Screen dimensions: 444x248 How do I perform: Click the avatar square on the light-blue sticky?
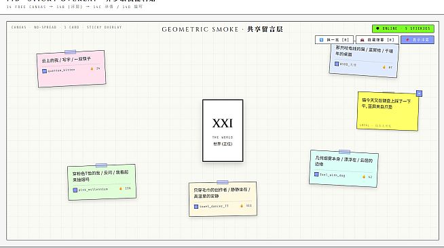point(337,64)
